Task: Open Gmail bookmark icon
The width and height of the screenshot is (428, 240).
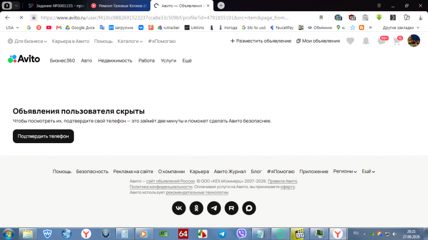Action: point(59,27)
